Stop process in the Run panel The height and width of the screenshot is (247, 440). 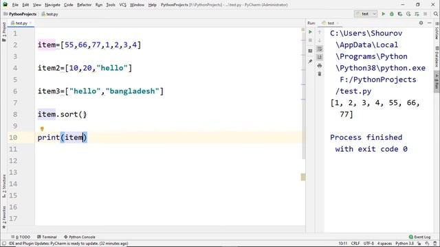pyautogui.click(x=310, y=40)
